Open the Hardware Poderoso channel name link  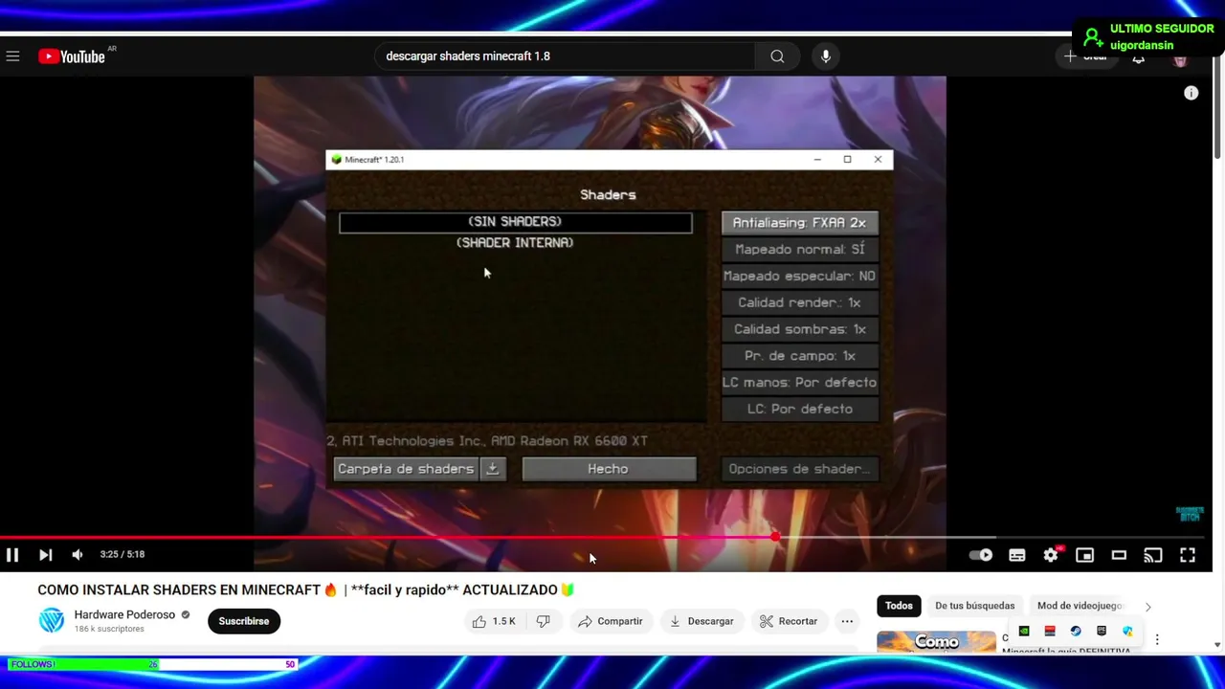coord(124,614)
